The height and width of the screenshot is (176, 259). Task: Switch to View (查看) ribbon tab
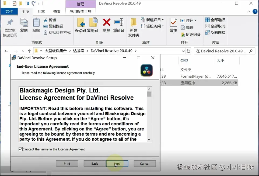[x=57, y=11]
